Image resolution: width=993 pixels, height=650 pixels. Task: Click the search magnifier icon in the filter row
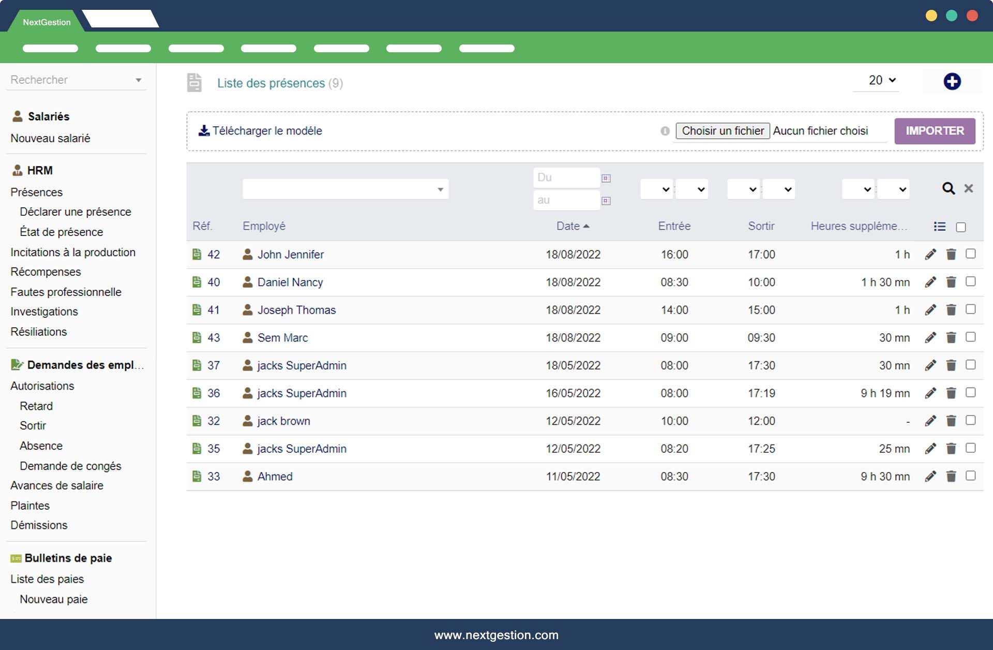pyautogui.click(x=948, y=188)
